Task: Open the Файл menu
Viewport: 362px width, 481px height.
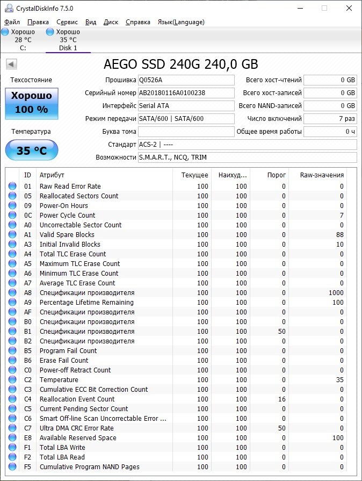Action: 12,22
